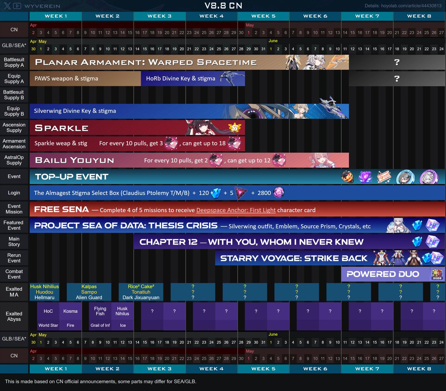The width and height of the screenshot is (446, 391).
Task: Click the 'Silverwing Divine Key & stigma' label
Action: 75,111
